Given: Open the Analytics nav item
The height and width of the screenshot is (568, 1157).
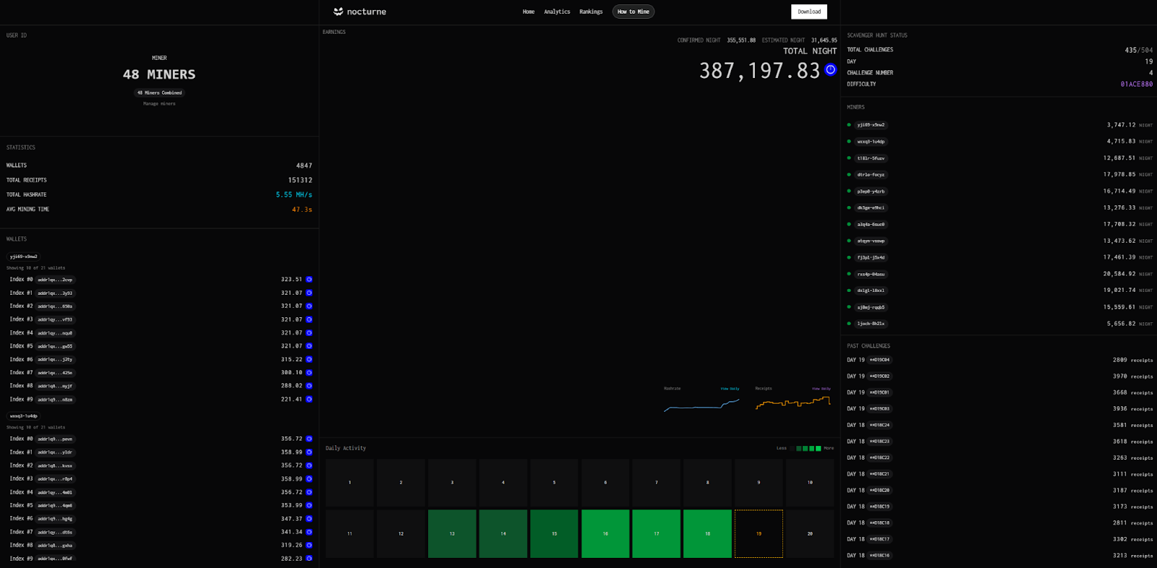Looking at the screenshot, I should [x=557, y=12].
